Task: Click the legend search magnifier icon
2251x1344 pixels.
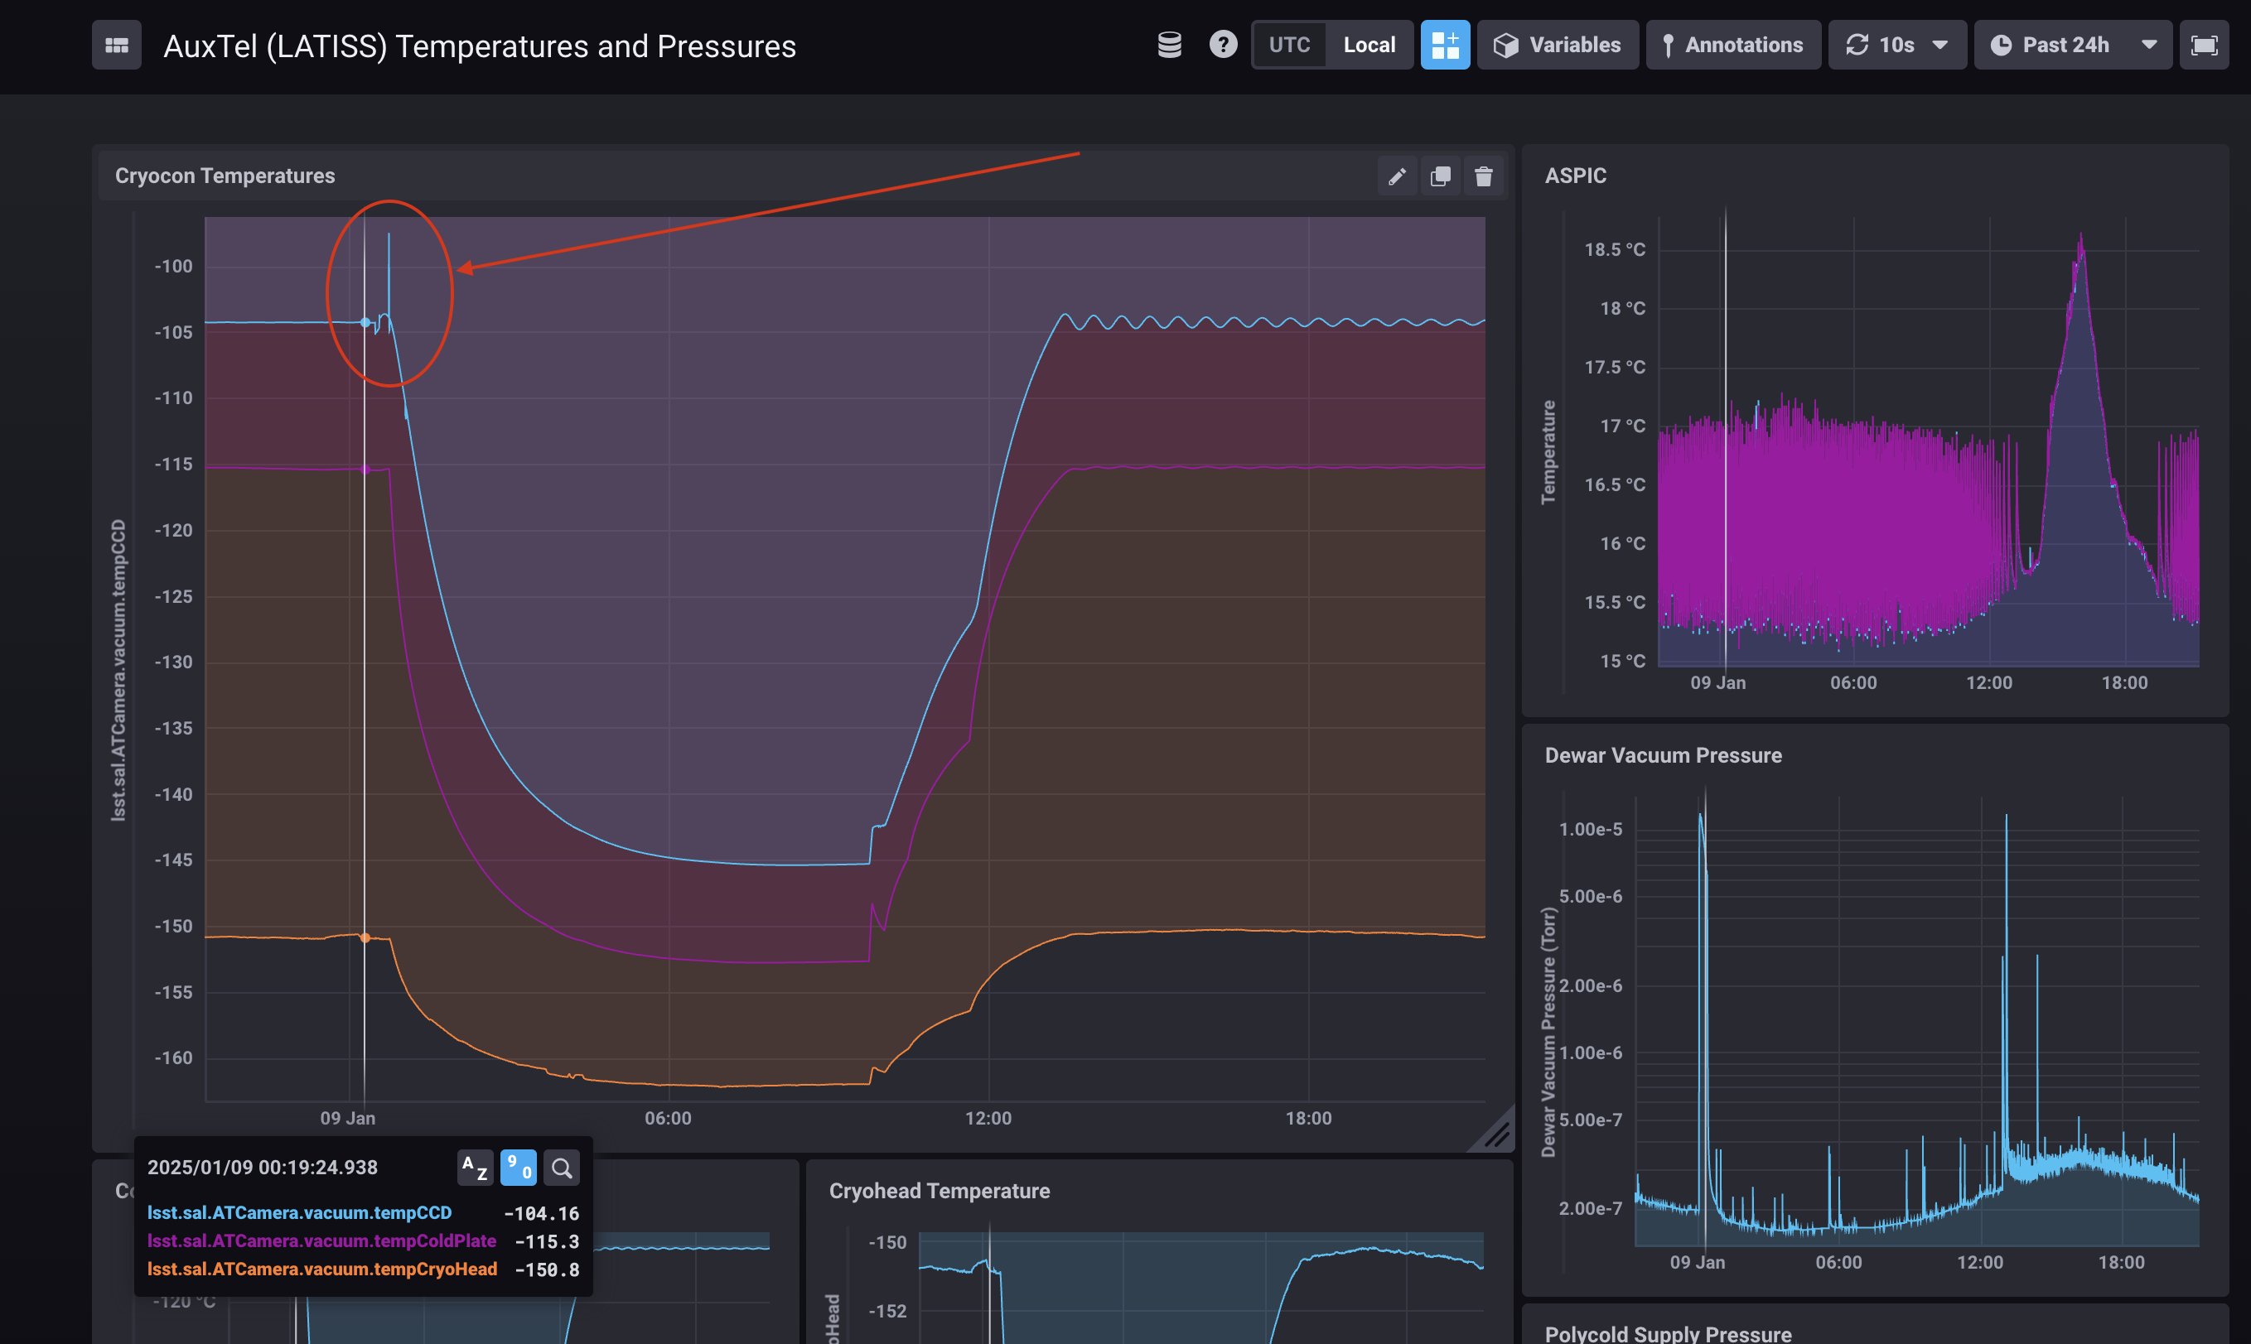Action: pyautogui.click(x=562, y=1168)
